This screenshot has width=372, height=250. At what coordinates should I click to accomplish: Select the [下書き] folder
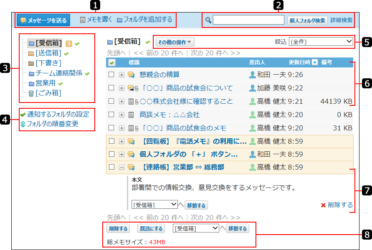(48, 63)
